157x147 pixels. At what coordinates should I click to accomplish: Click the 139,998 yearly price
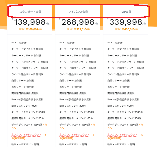(x=30, y=22)
